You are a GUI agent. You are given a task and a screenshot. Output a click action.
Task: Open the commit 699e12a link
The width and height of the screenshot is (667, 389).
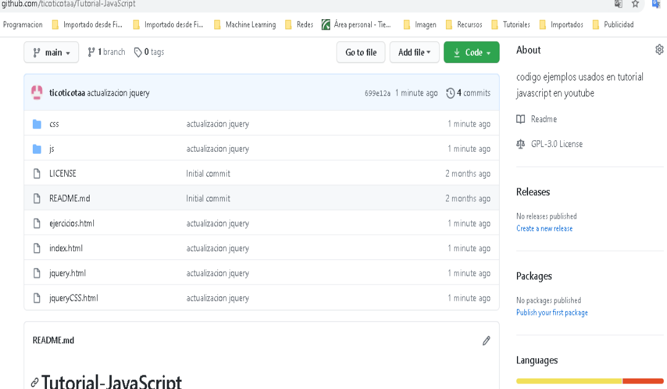pyautogui.click(x=377, y=93)
